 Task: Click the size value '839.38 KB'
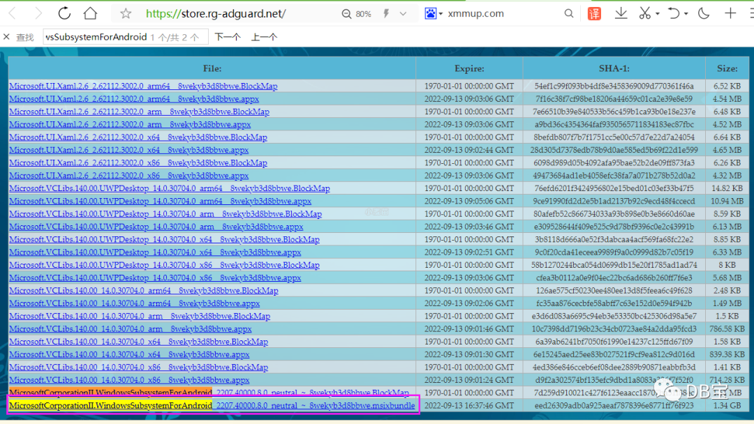(x=727, y=354)
